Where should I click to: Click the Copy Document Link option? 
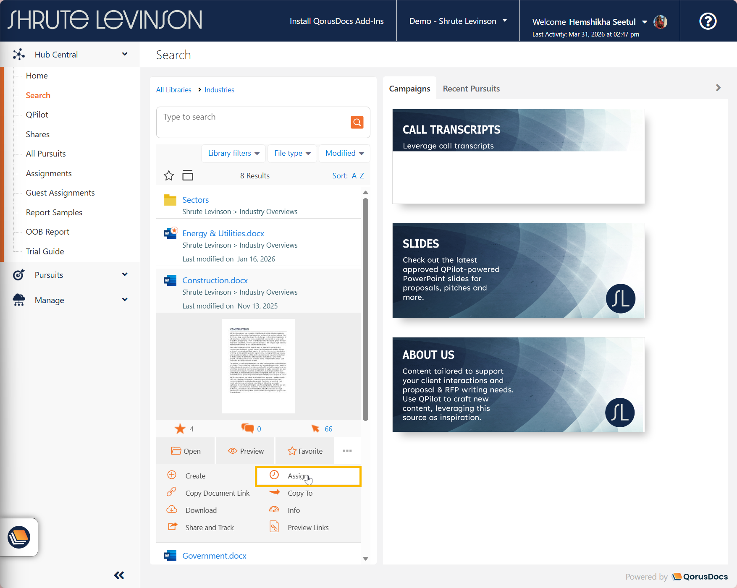(x=217, y=493)
